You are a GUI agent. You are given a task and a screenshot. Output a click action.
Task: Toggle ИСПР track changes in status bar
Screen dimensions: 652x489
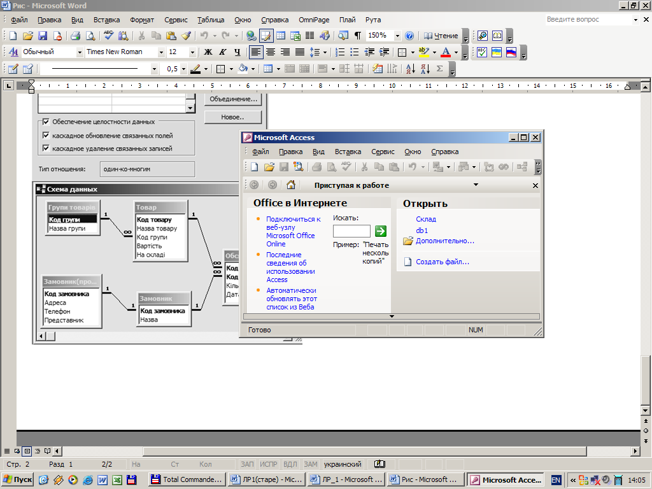coord(269,464)
